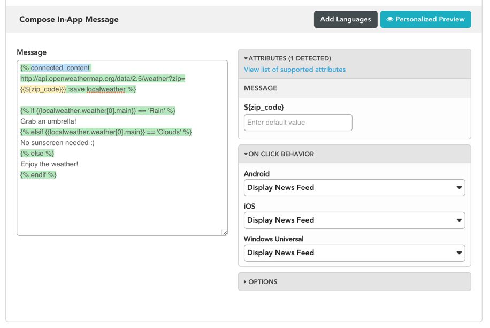Screen dimensions: 490x328
Task: Click the yellow zip_code variable token
Action: (x=43, y=89)
